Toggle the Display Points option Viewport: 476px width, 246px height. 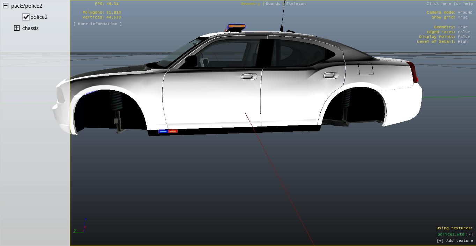coord(464,37)
